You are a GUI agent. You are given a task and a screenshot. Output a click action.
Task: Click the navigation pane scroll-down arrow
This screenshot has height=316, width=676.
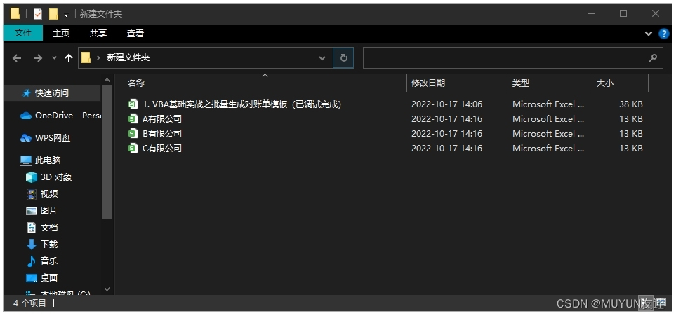point(107,289)
